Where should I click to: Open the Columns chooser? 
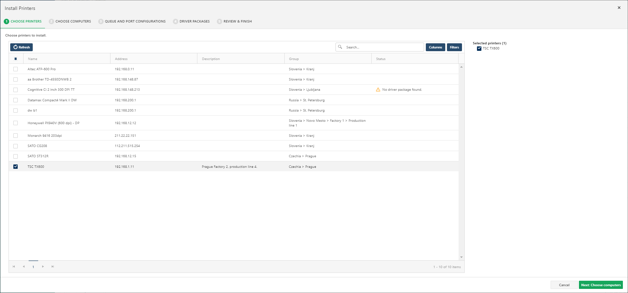pyautogui.click(x=435, y=47)
